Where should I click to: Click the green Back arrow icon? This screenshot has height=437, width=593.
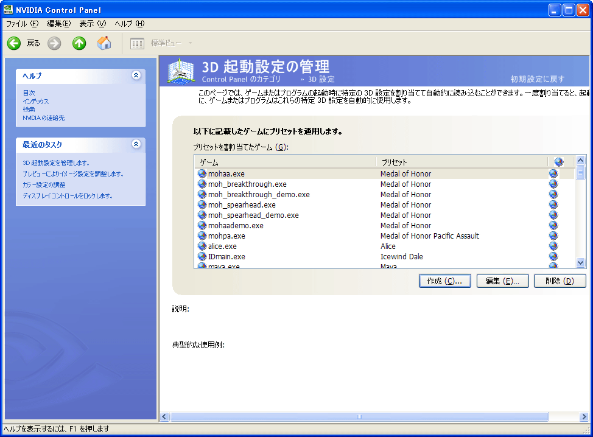14,43
